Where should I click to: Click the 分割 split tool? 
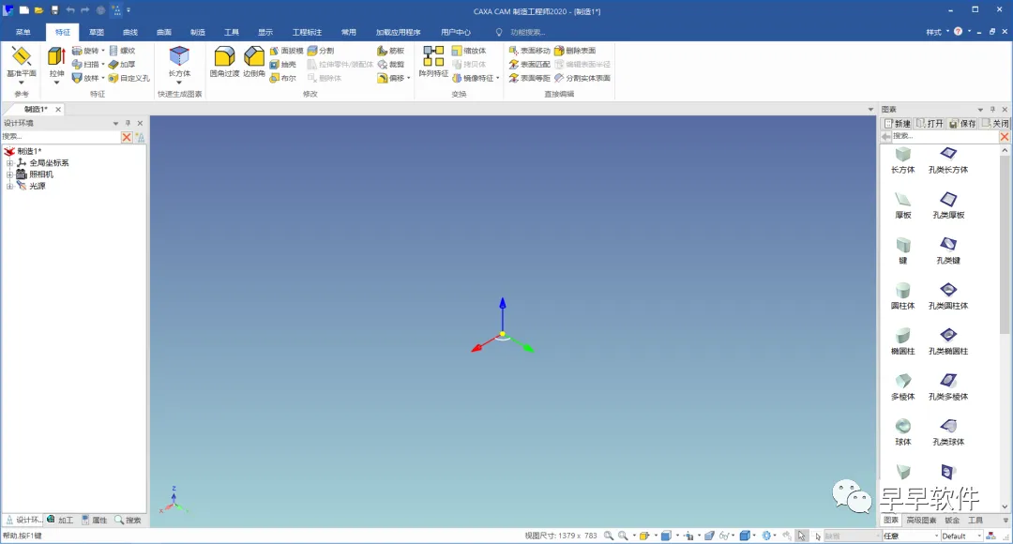pyautogui.click(x=321, y=51)
